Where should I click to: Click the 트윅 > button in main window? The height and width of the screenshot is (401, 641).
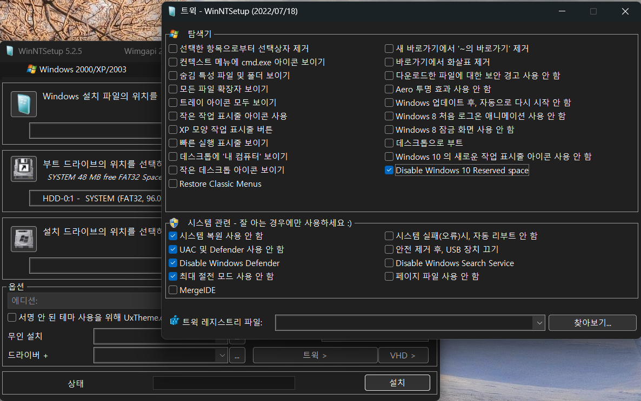point(315,355)
